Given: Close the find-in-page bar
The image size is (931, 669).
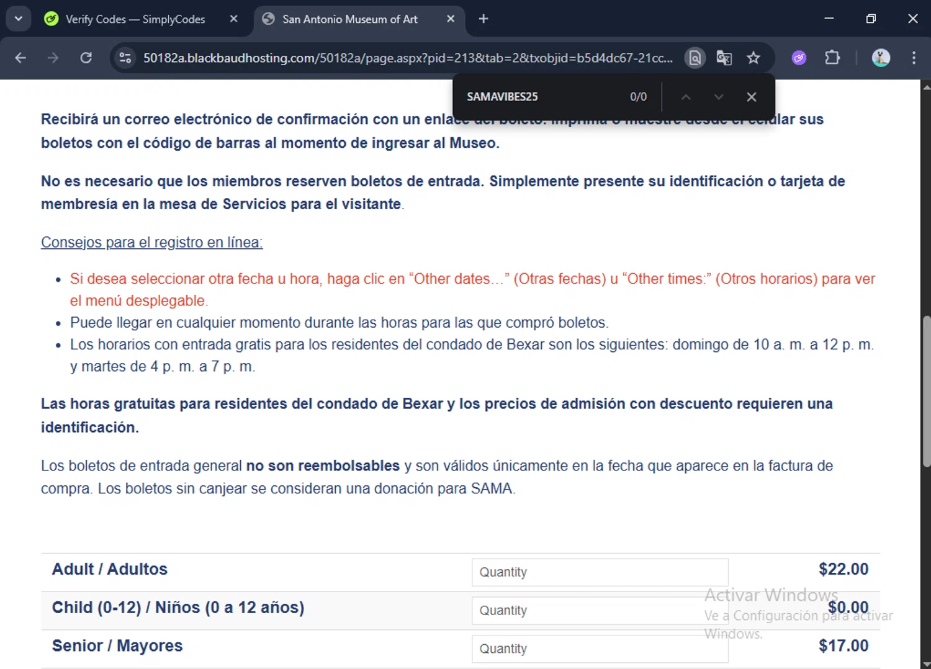Looking at the screenshot, I should coord(752,97).
